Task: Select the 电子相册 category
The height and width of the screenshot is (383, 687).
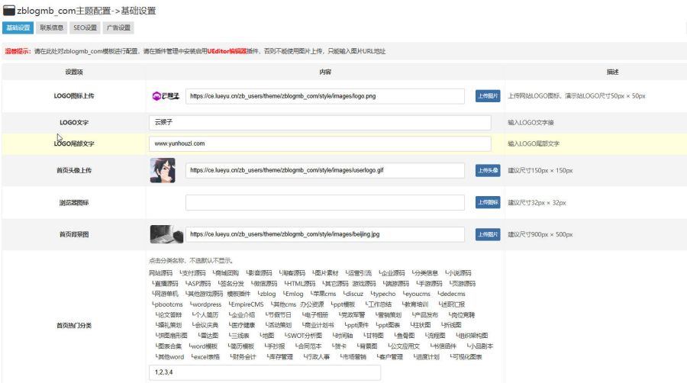Action: (316, 315)
